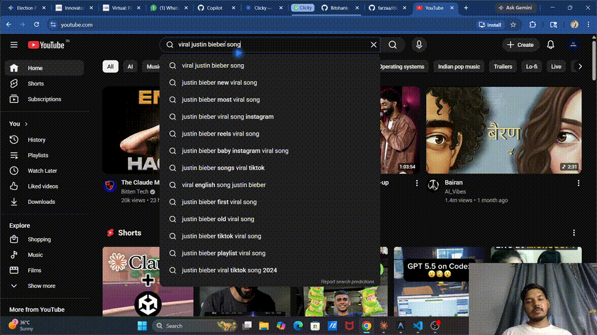Choose suggestion 'justin bieber viral song instagram'
Viewport: 597px width, 335px height.
coord(269,117)
